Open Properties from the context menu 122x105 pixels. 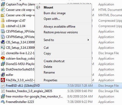pos(50,80)
